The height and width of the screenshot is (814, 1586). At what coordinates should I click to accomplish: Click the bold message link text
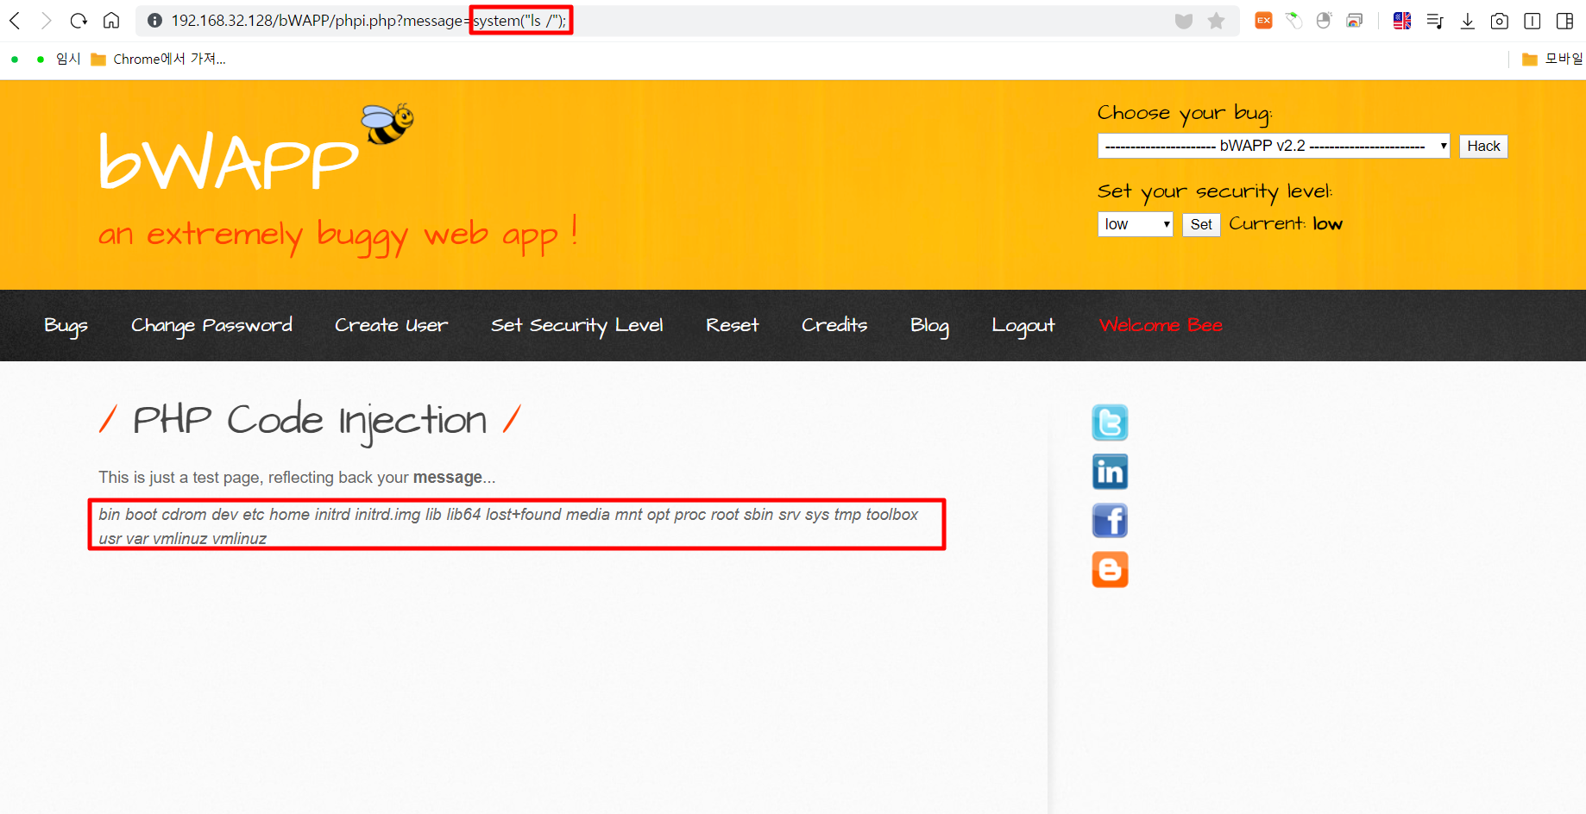click(x=447, y=477)
